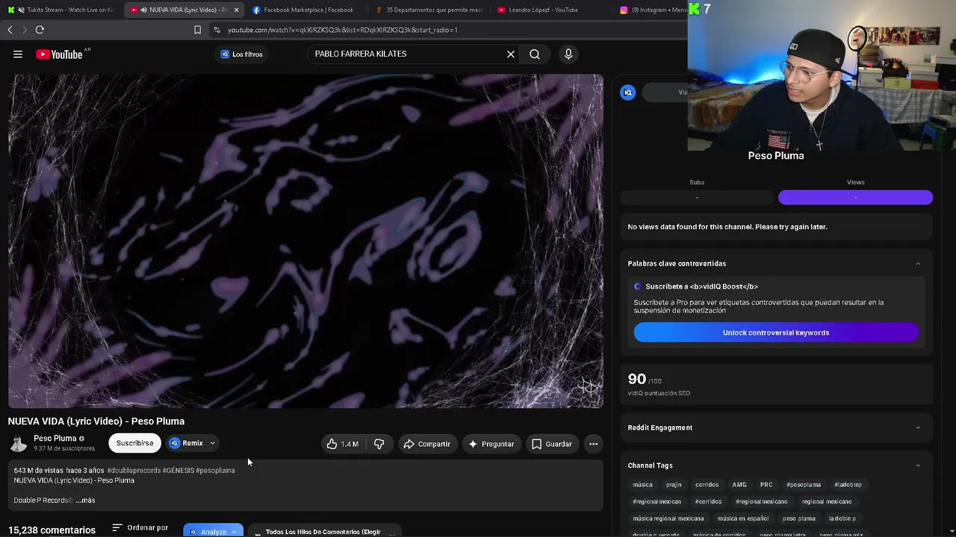Open the YouTube hamburger guide menu
Viewport: 956px width, 537px height.
[18, 54]
